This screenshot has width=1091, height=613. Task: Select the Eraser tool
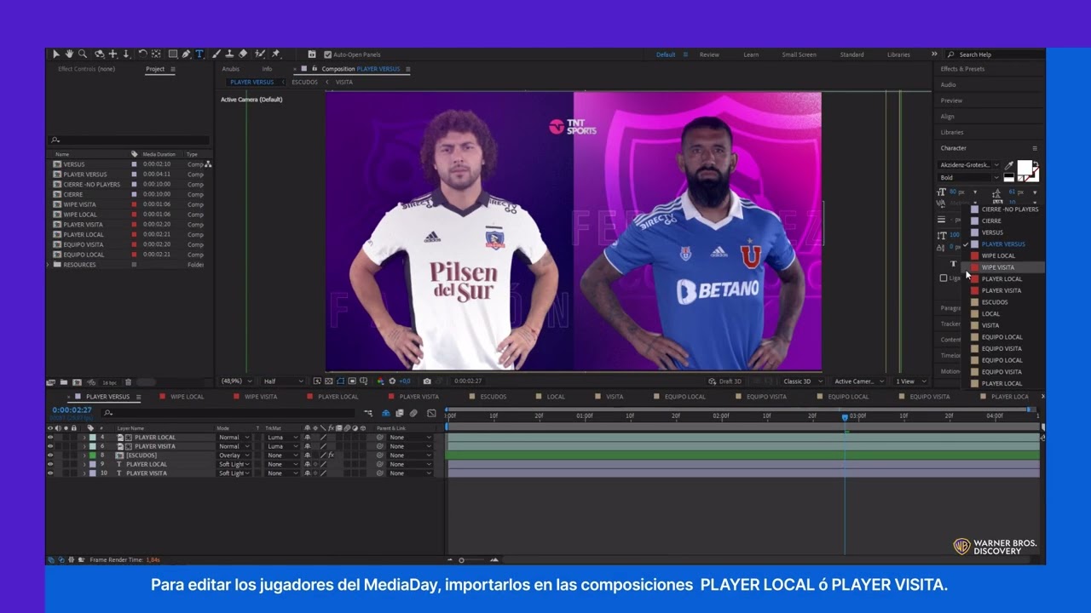(242, 54)
